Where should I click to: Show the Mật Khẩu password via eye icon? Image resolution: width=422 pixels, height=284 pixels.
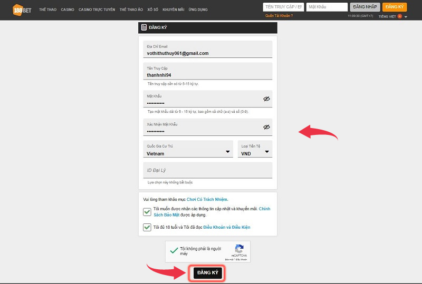[x=266, y=99]
